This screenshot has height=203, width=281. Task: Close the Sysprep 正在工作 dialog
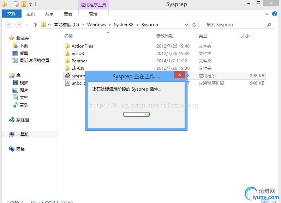pyautogui.click(x=180, y=75)
